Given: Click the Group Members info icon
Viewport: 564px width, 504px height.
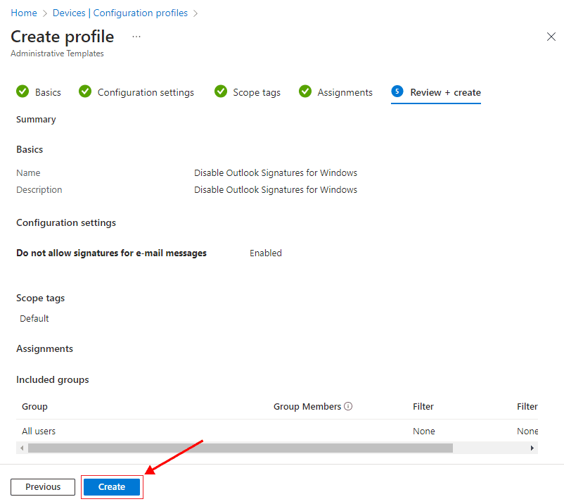Looking at the screenshot, I should 348,406.
